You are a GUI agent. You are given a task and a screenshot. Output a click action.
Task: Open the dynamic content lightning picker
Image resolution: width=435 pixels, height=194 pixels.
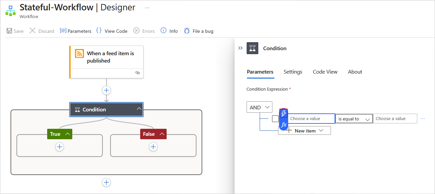[x=283, y=113]
